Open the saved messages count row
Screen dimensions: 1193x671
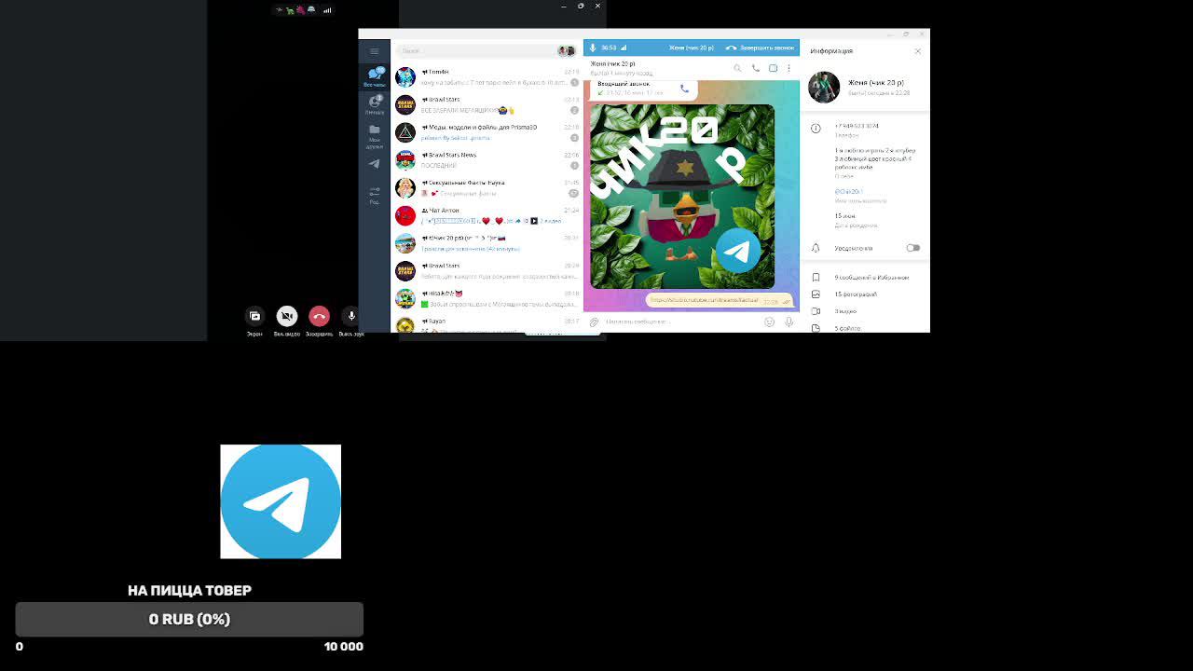click(867, 277)
